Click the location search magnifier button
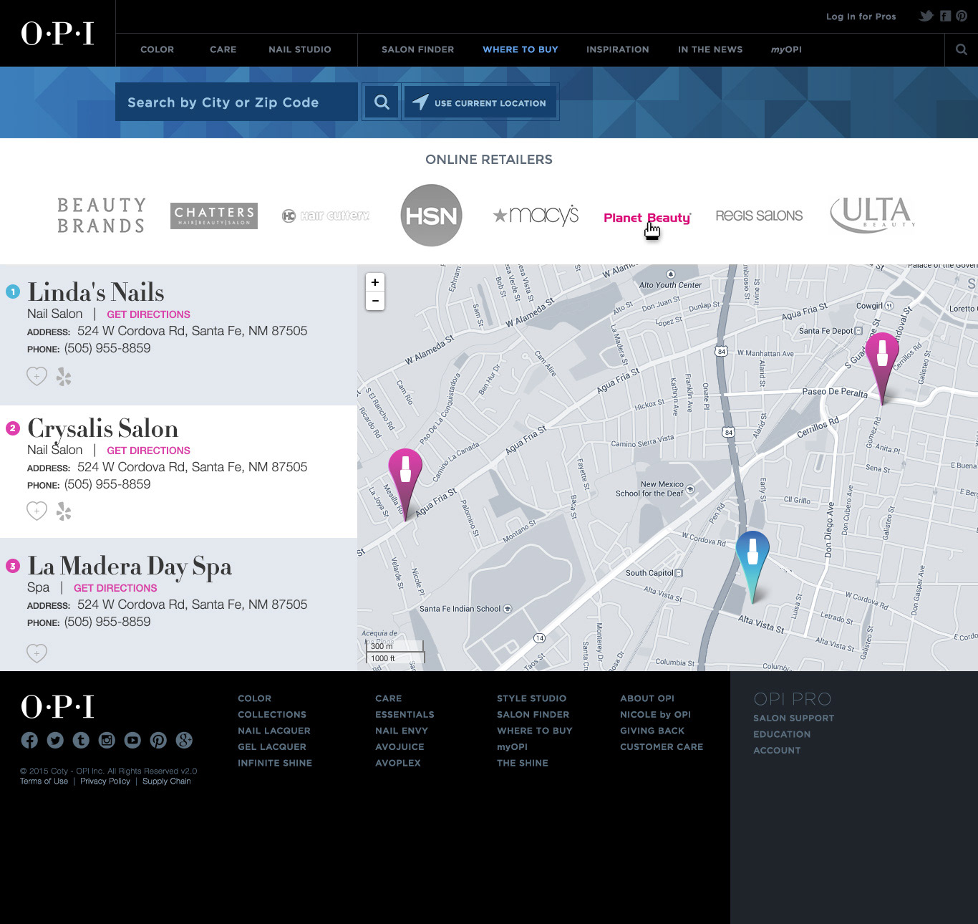 382,102
